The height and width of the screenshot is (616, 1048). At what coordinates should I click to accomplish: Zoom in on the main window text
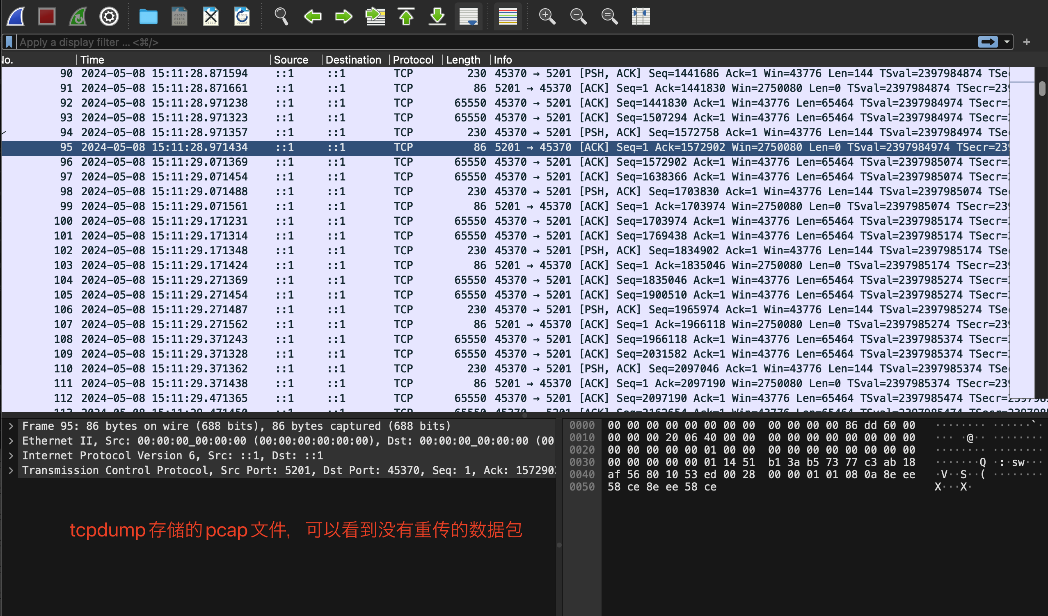pyautogui.click(x=547, y=17)
